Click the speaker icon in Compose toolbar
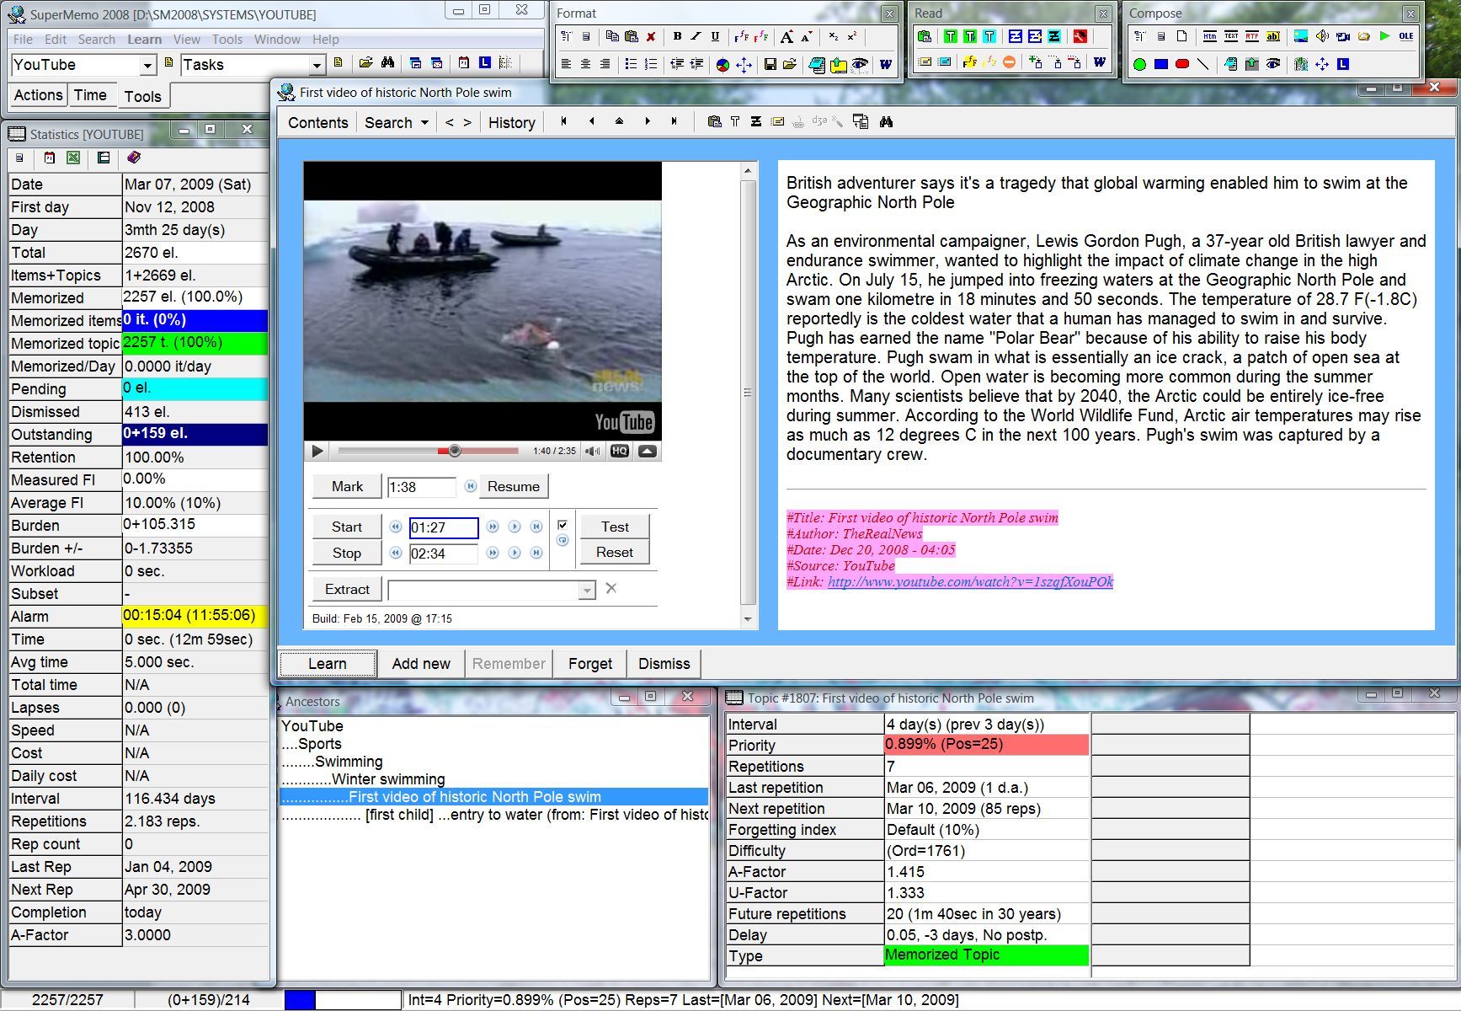 click(x=1322, y=37)
